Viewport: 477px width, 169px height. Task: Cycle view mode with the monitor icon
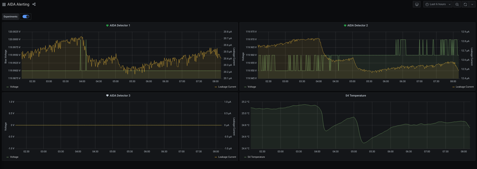(417, 4)
